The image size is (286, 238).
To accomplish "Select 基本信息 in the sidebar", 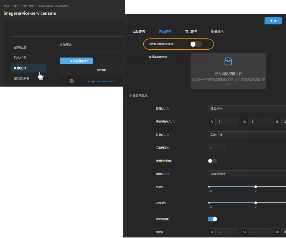I will pyautogui.click(x=20, y=47).
